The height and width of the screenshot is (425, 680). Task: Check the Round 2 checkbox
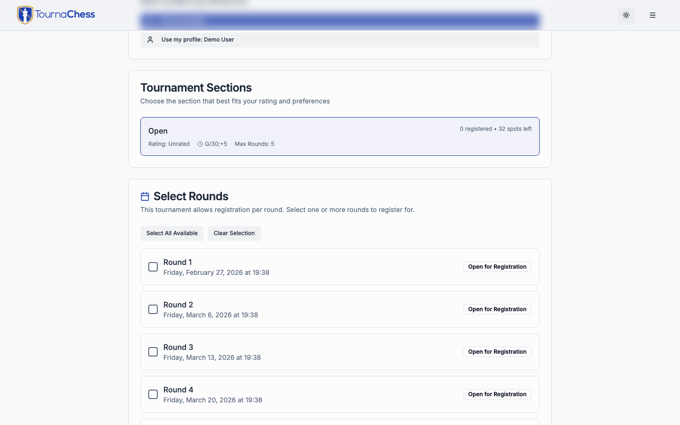point(153,309)
